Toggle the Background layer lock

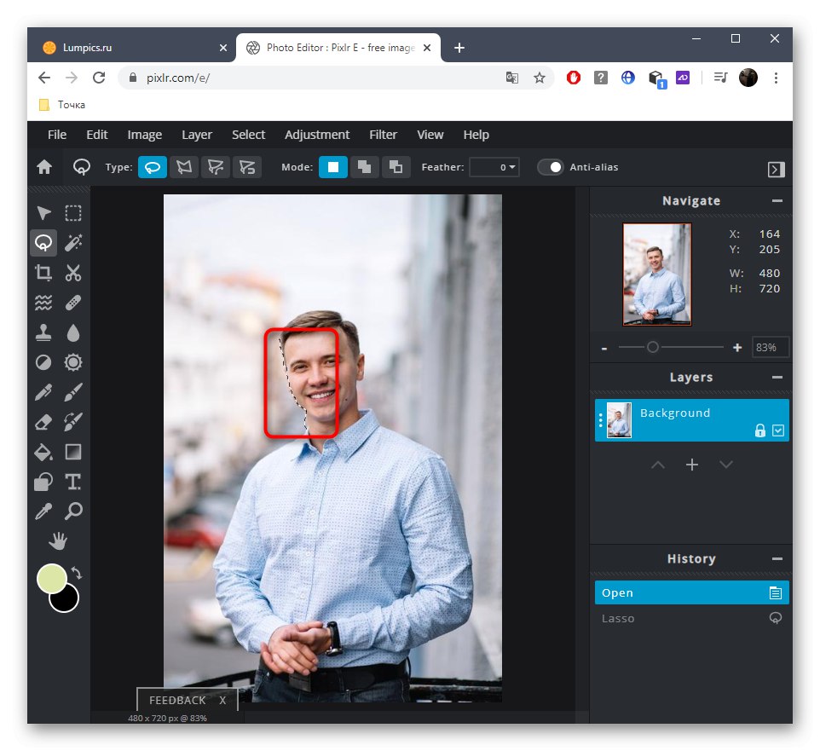click(x=759, y=431)
